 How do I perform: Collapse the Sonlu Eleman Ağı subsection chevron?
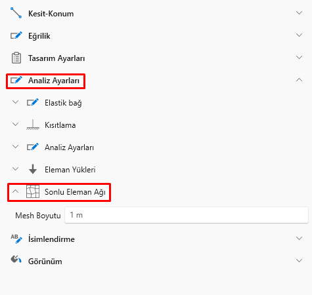15,191
